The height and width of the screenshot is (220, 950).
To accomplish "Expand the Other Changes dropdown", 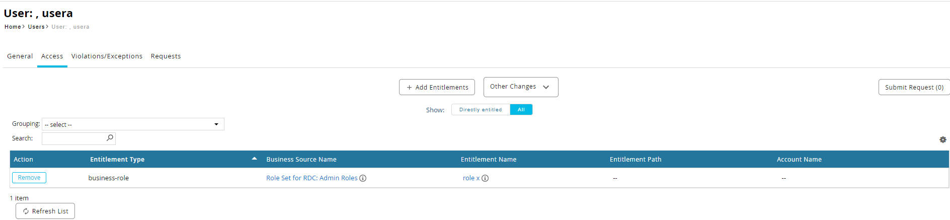I will 520,87.
